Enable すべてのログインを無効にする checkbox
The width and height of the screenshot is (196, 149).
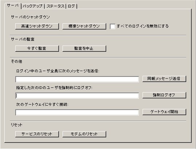pyautogui.click(x=112, y=27)
